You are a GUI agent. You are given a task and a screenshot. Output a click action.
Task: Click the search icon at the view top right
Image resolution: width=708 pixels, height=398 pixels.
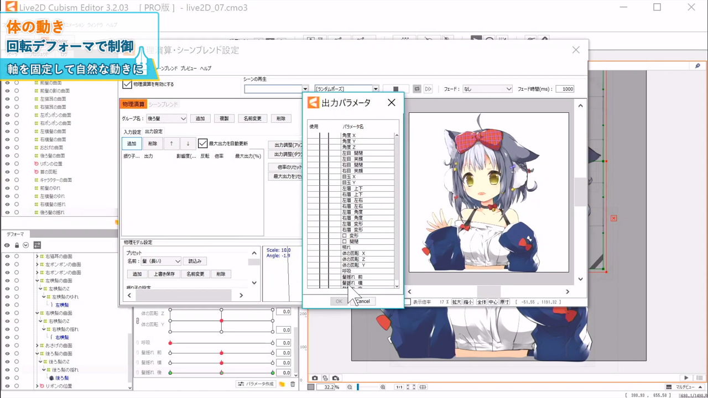698,66
